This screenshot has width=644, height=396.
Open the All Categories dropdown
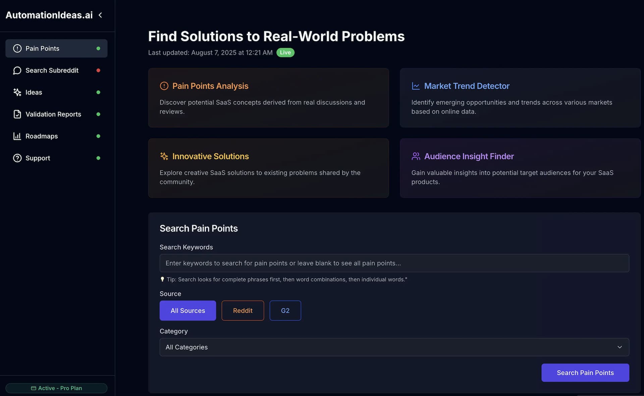pos(394,347)
